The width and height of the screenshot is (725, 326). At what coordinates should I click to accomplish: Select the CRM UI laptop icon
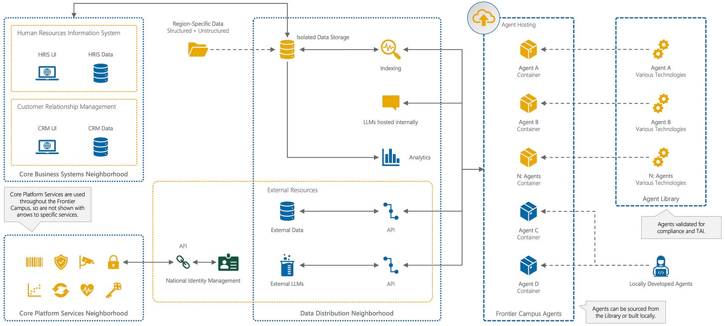(47, 147)
